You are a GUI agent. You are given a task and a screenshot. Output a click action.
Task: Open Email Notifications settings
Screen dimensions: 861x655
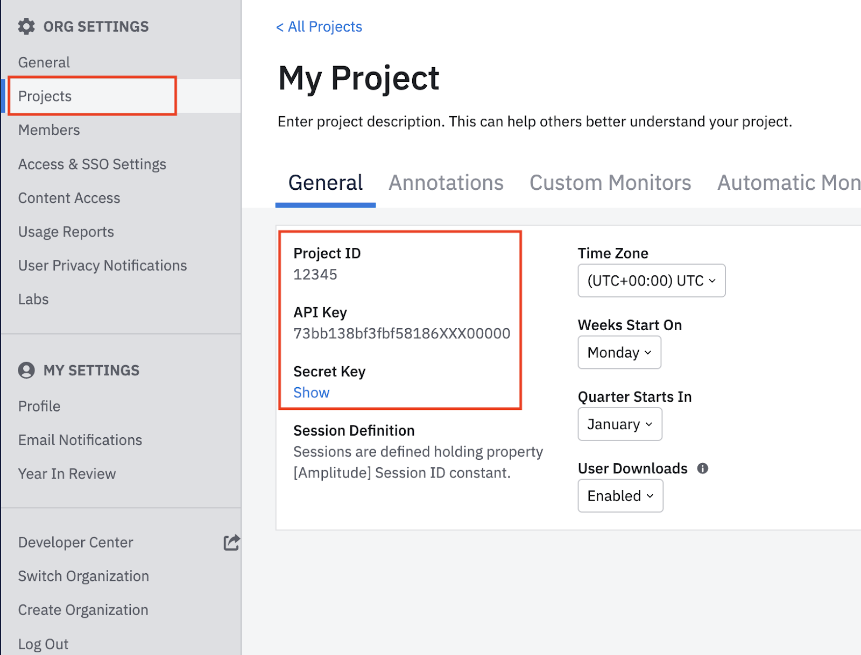click(x=80, y=440)
